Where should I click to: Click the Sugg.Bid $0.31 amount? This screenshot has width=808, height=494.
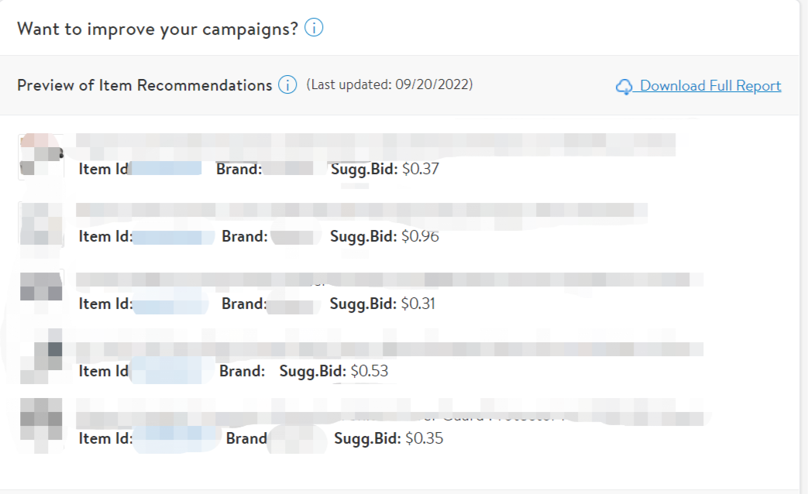point(418,304)
